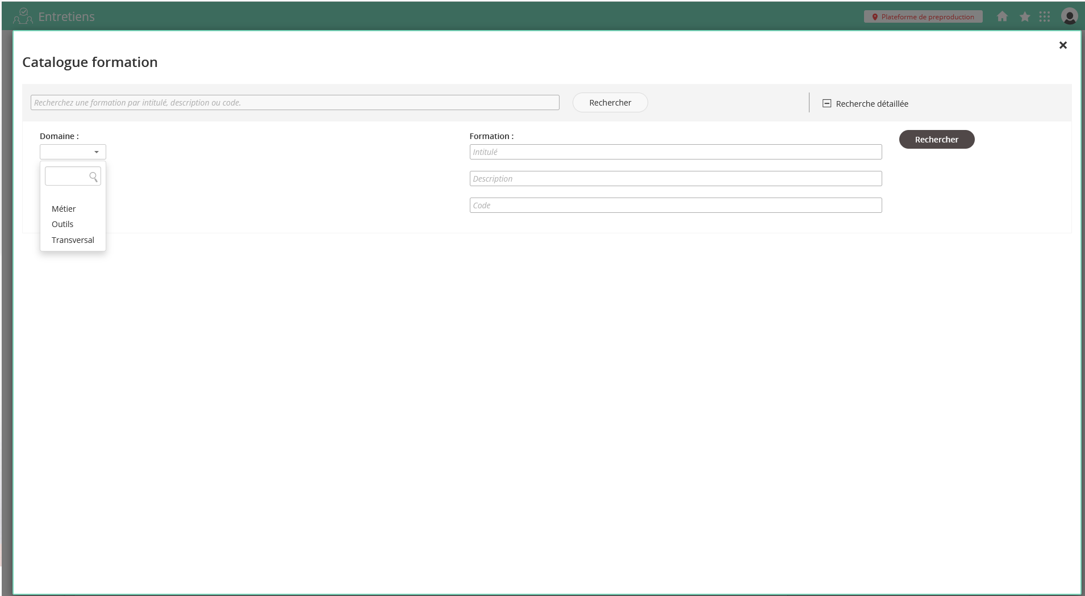The height and width of the screenshot is (596, 1085).
Task: Close the Catalogue formation dialog
Action: click(1062, 45)
